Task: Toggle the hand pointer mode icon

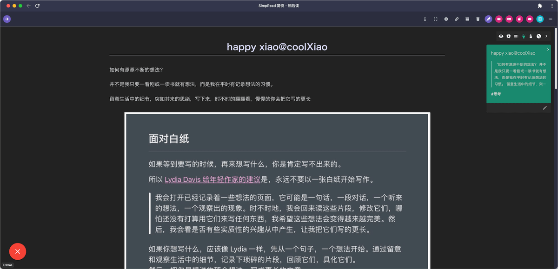Action: (x=531, y=36)
